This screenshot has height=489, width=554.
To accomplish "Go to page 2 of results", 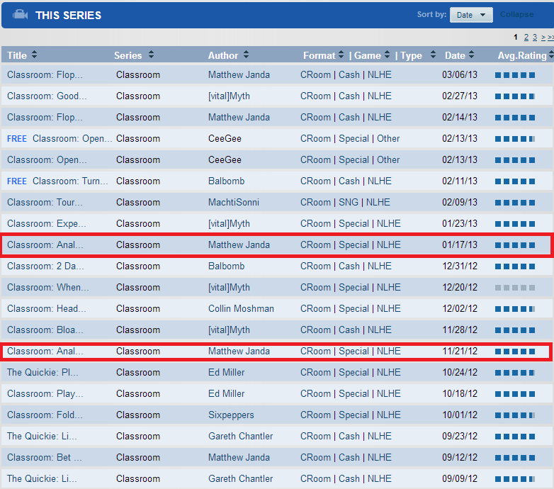I will point(526,37).
